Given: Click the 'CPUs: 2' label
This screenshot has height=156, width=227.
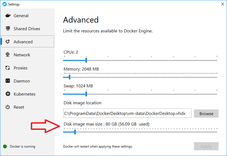Looking at the screenshot, I should pyautogui.click(x=71, y=52).
